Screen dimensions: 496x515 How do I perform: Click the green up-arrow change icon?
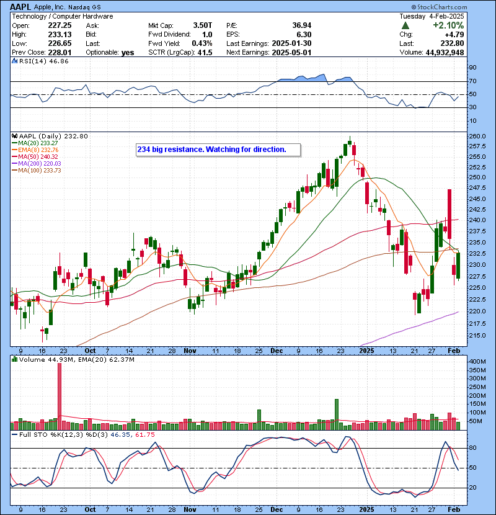click(405, 25)
